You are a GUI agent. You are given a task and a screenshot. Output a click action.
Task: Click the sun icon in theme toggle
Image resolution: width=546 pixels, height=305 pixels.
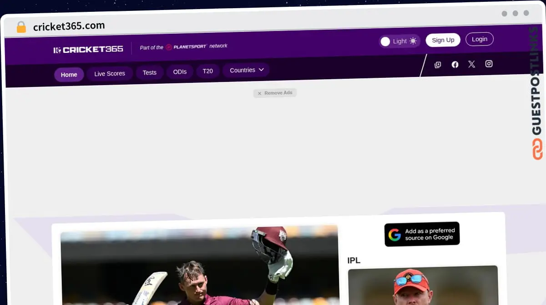pos(413,41)
